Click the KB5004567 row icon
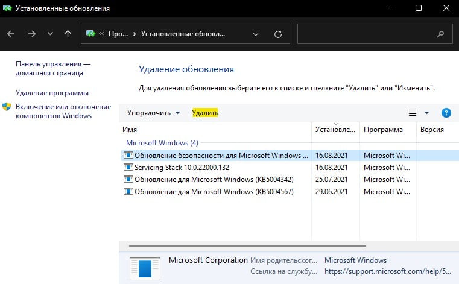Screen dimensions: 459x284 (x=128, y=191)
